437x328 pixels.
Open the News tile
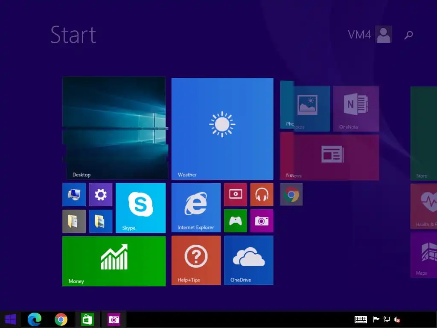pyautogui.click(x=329, y=157)
